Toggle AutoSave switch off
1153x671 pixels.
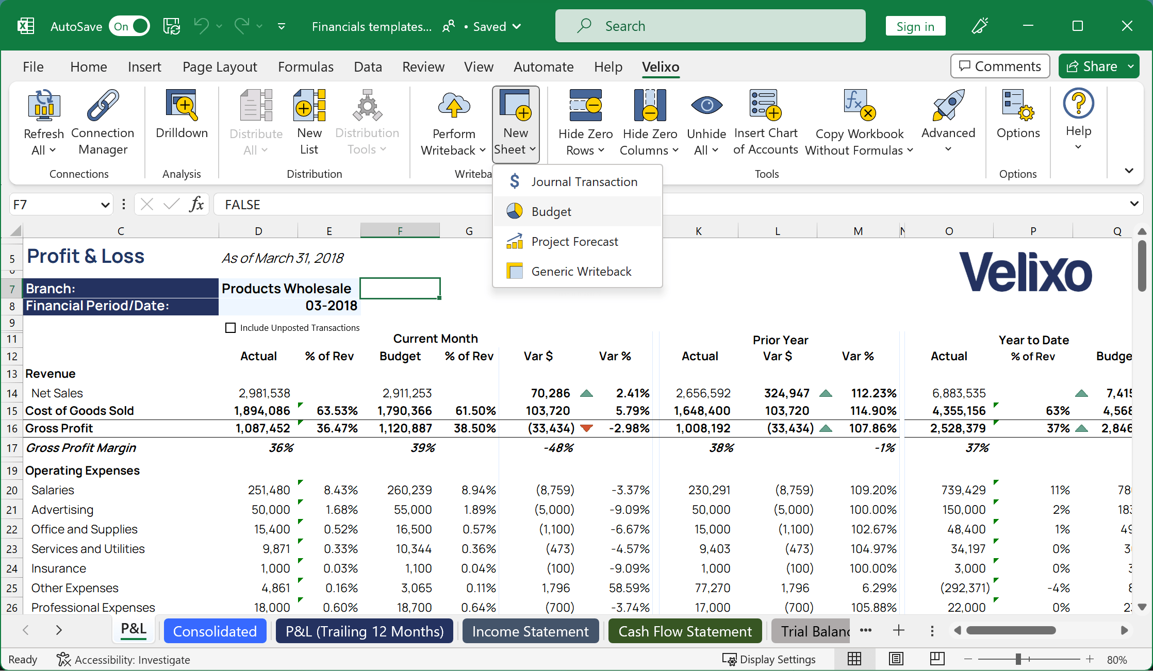tap(129, 26)
